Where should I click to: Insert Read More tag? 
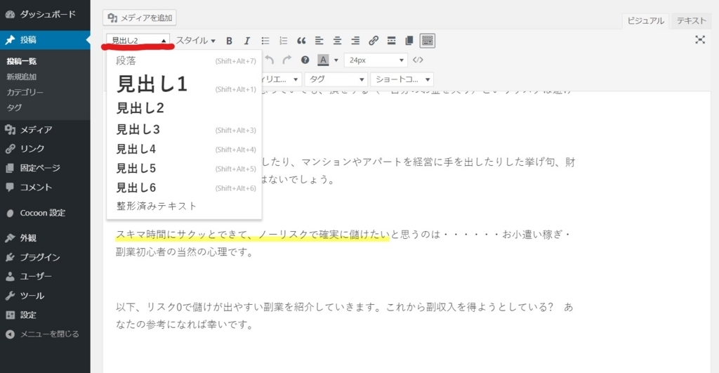click(x=391, y=41)
